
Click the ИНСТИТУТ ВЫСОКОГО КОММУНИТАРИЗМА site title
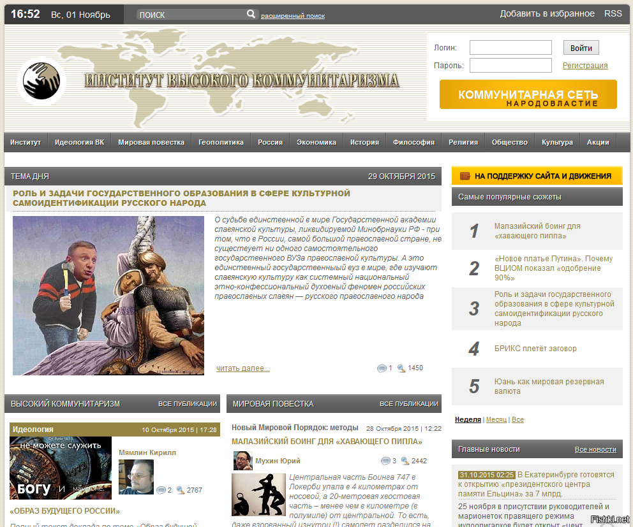(242, 81)
